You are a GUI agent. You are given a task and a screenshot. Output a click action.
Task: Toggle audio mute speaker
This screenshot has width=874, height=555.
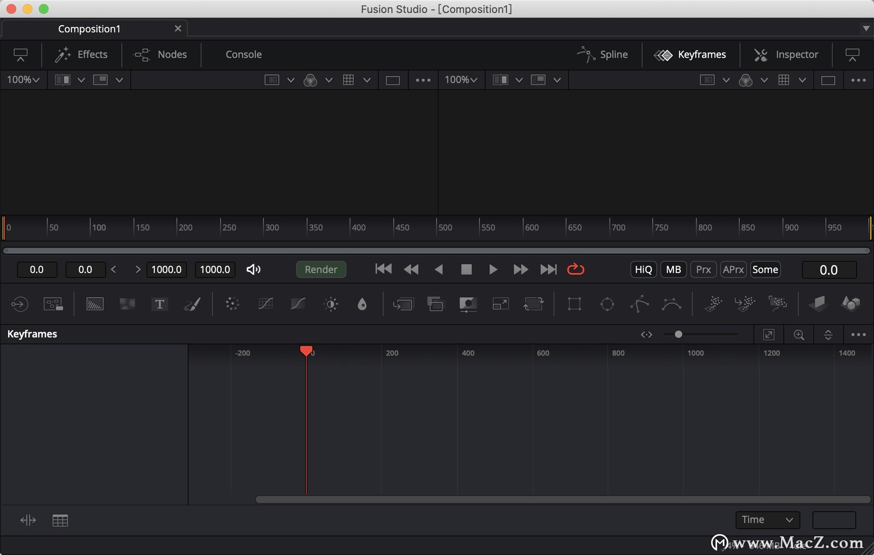(254, 269)
